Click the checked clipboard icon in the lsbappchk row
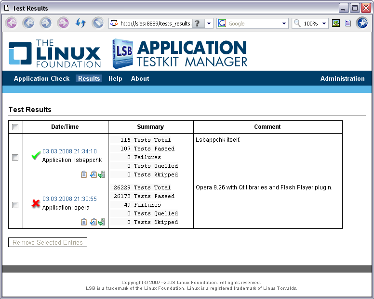Viewport: 374px width, 299px height. [93, 174]
